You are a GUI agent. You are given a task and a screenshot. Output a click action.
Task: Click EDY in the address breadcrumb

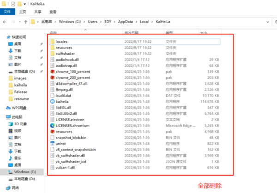point(108,22)
